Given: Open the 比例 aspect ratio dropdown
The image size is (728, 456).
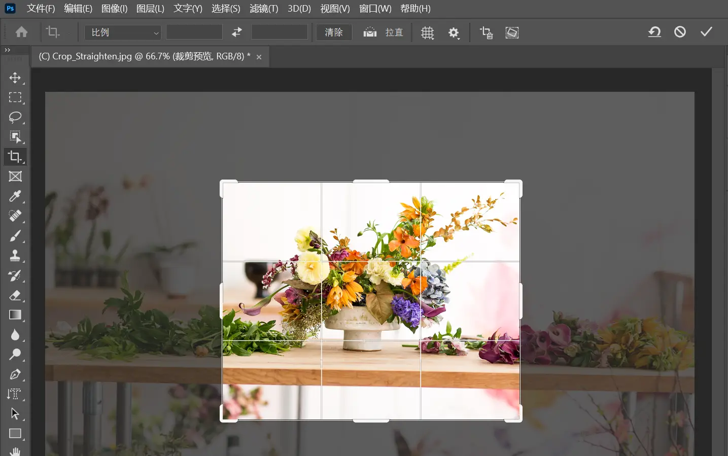Looking at the screenshot, I should click(x=123, y=32).
